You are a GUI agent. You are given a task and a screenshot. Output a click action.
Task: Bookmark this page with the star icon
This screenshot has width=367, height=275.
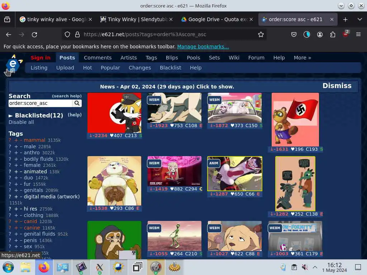261,35
